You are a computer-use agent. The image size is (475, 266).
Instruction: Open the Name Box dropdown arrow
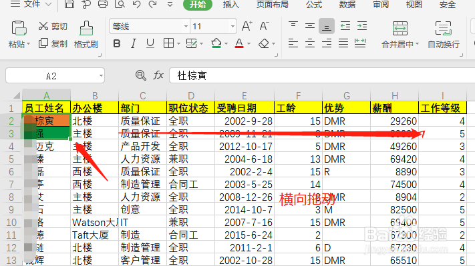tap(101, 75)
